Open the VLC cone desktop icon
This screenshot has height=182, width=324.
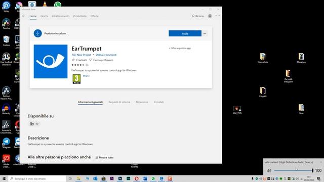(x=45, y=4)
